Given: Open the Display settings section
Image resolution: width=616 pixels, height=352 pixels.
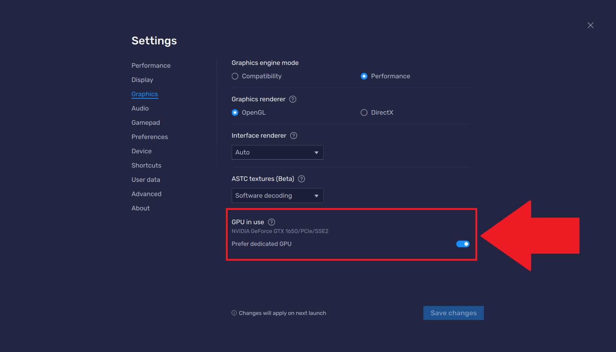Looking at the screenshot, I should [x=142, y=80].
